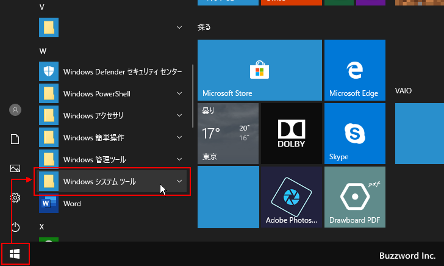The image size is (444, 266).
Task: Open Windows Defender shield icon
Action: click(49, 71)
